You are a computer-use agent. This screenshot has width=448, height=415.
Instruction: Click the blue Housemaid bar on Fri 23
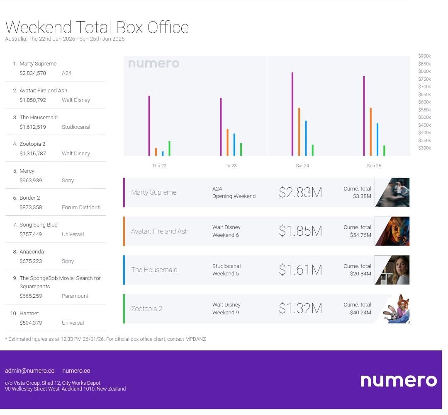tap(234, 145)
